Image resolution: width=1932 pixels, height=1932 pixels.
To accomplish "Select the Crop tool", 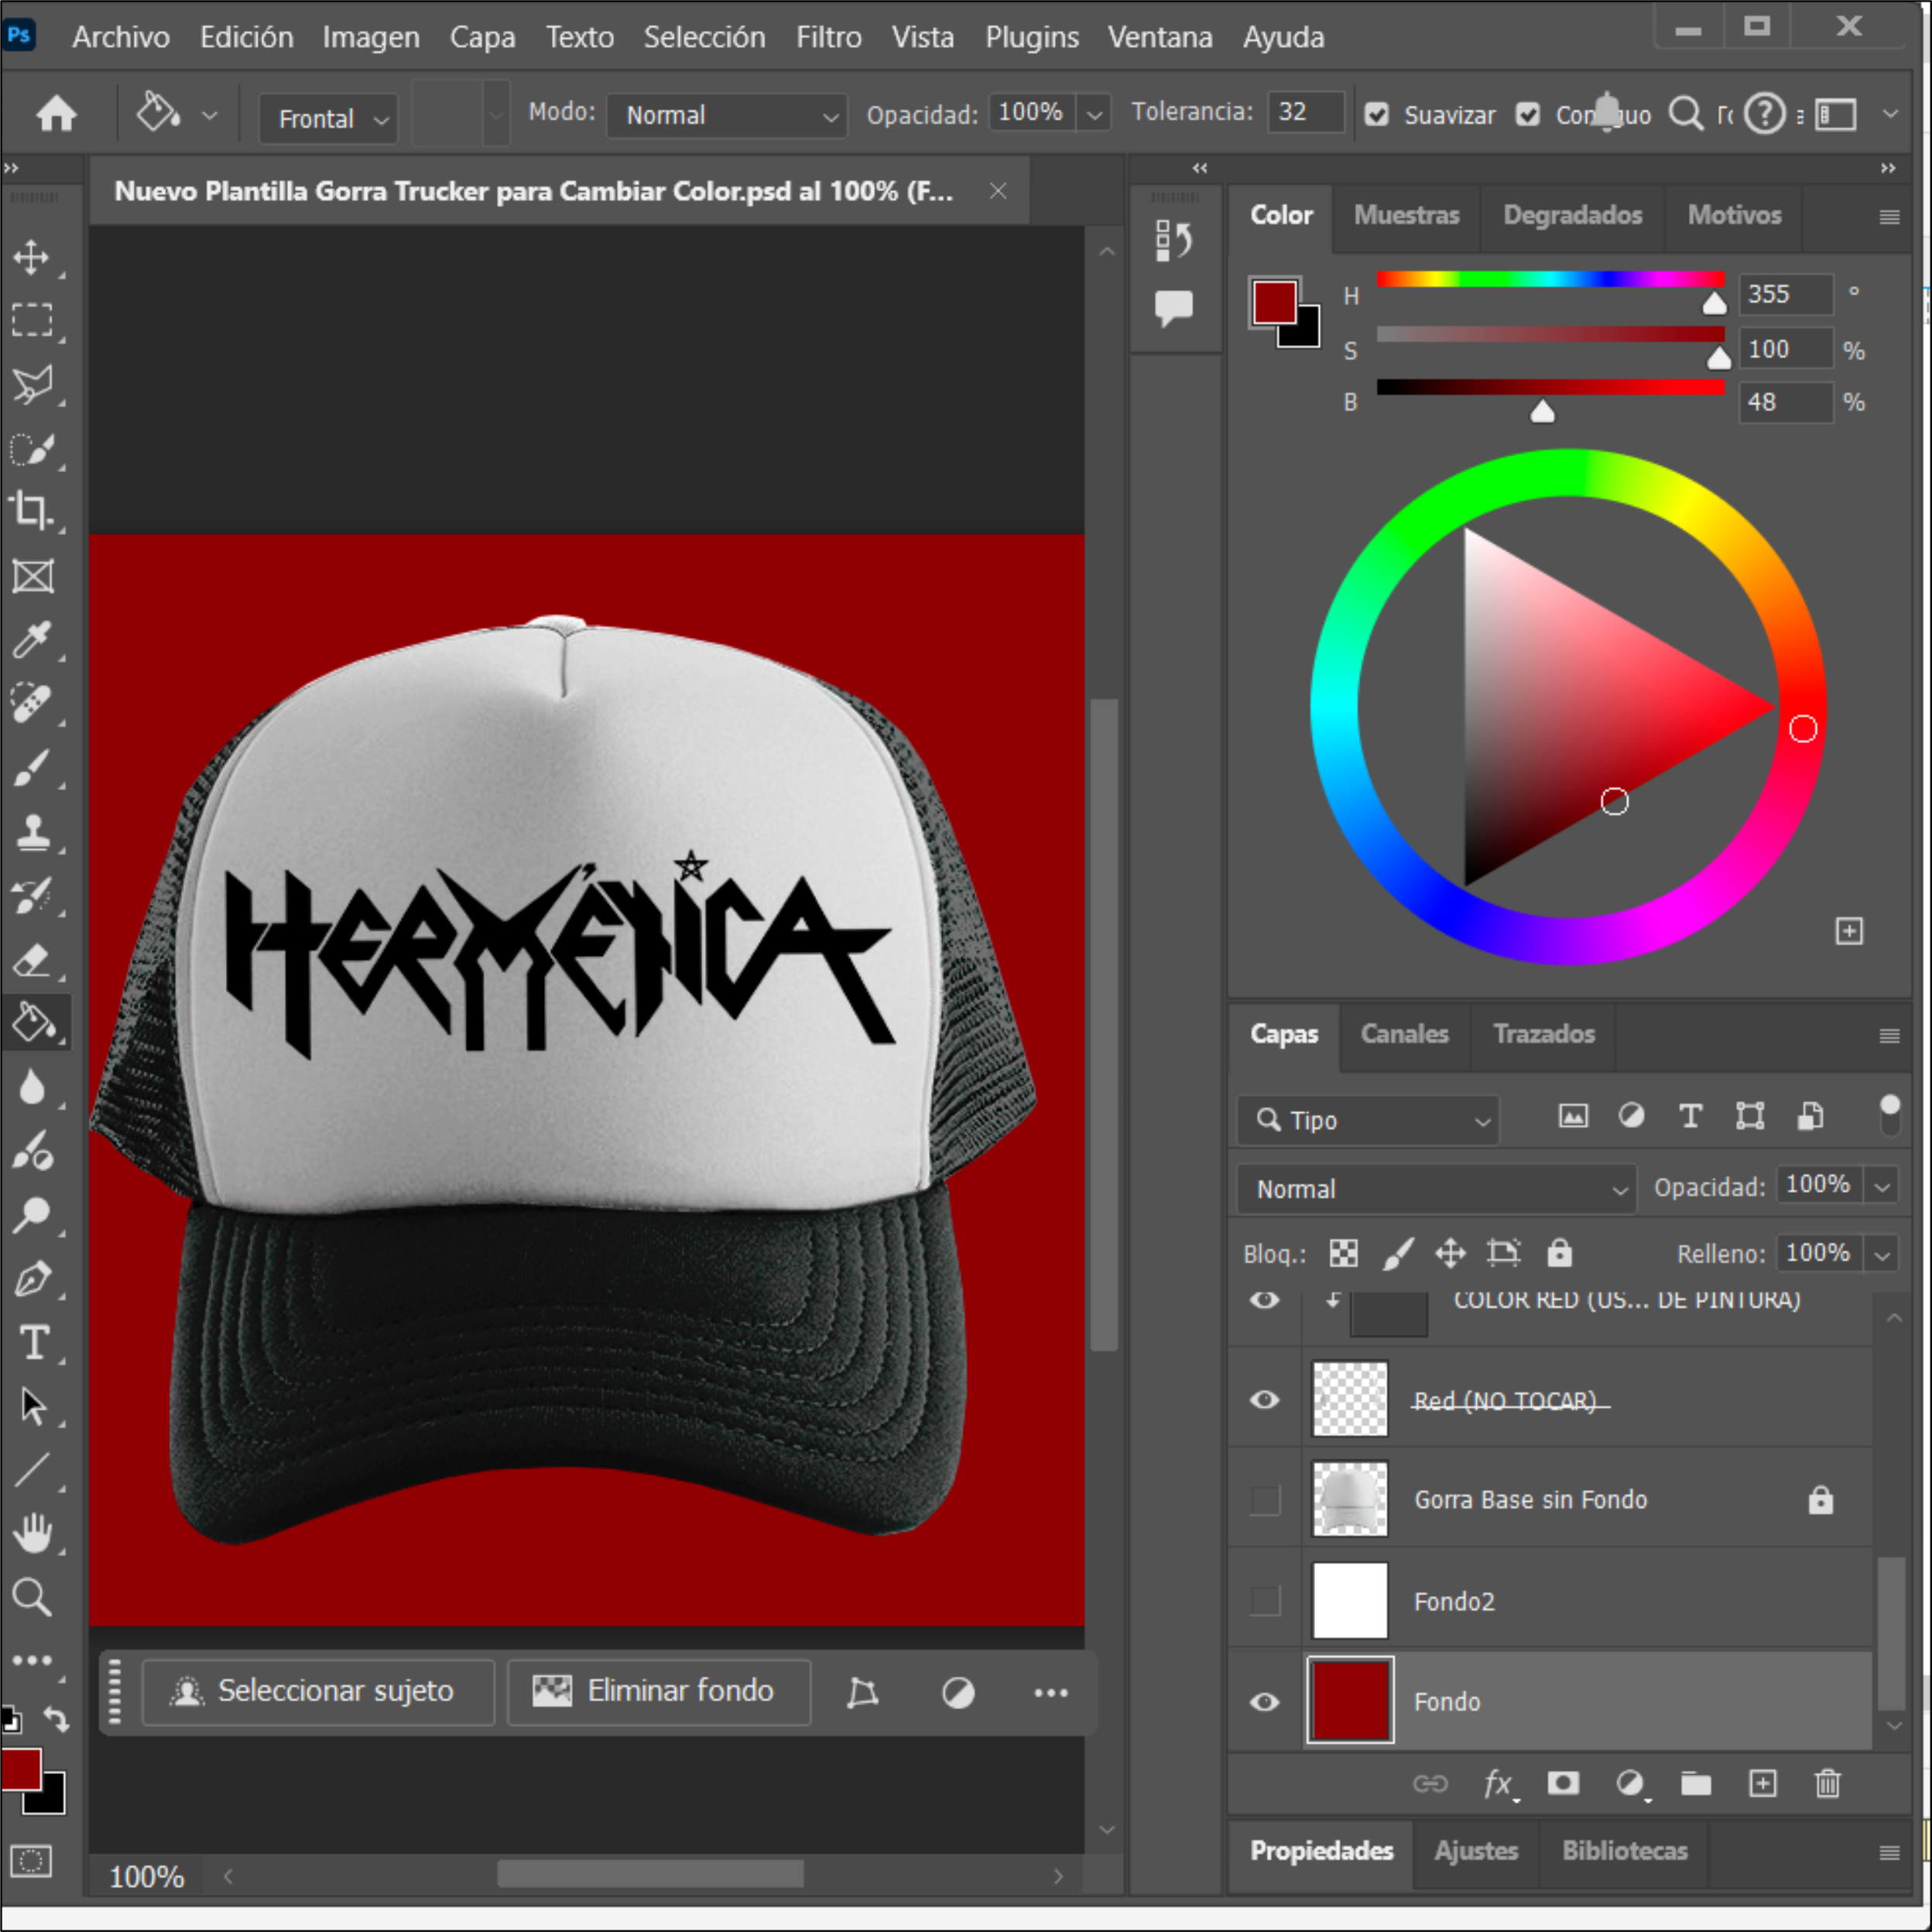I will coord(32,511).
